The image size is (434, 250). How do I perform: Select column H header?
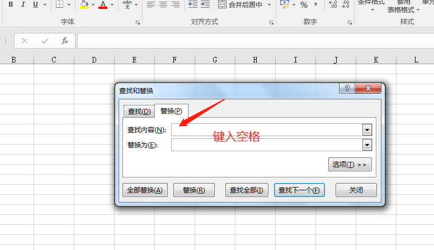coord(255,60)
